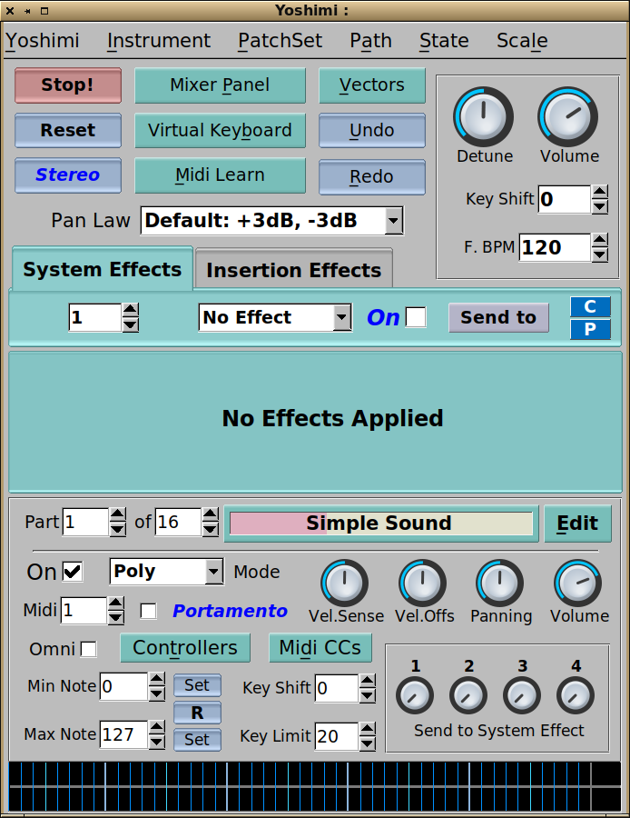Toggle the Portamento checkbox
This screenshot has width=630, height=818.
[x=148, y=611]
